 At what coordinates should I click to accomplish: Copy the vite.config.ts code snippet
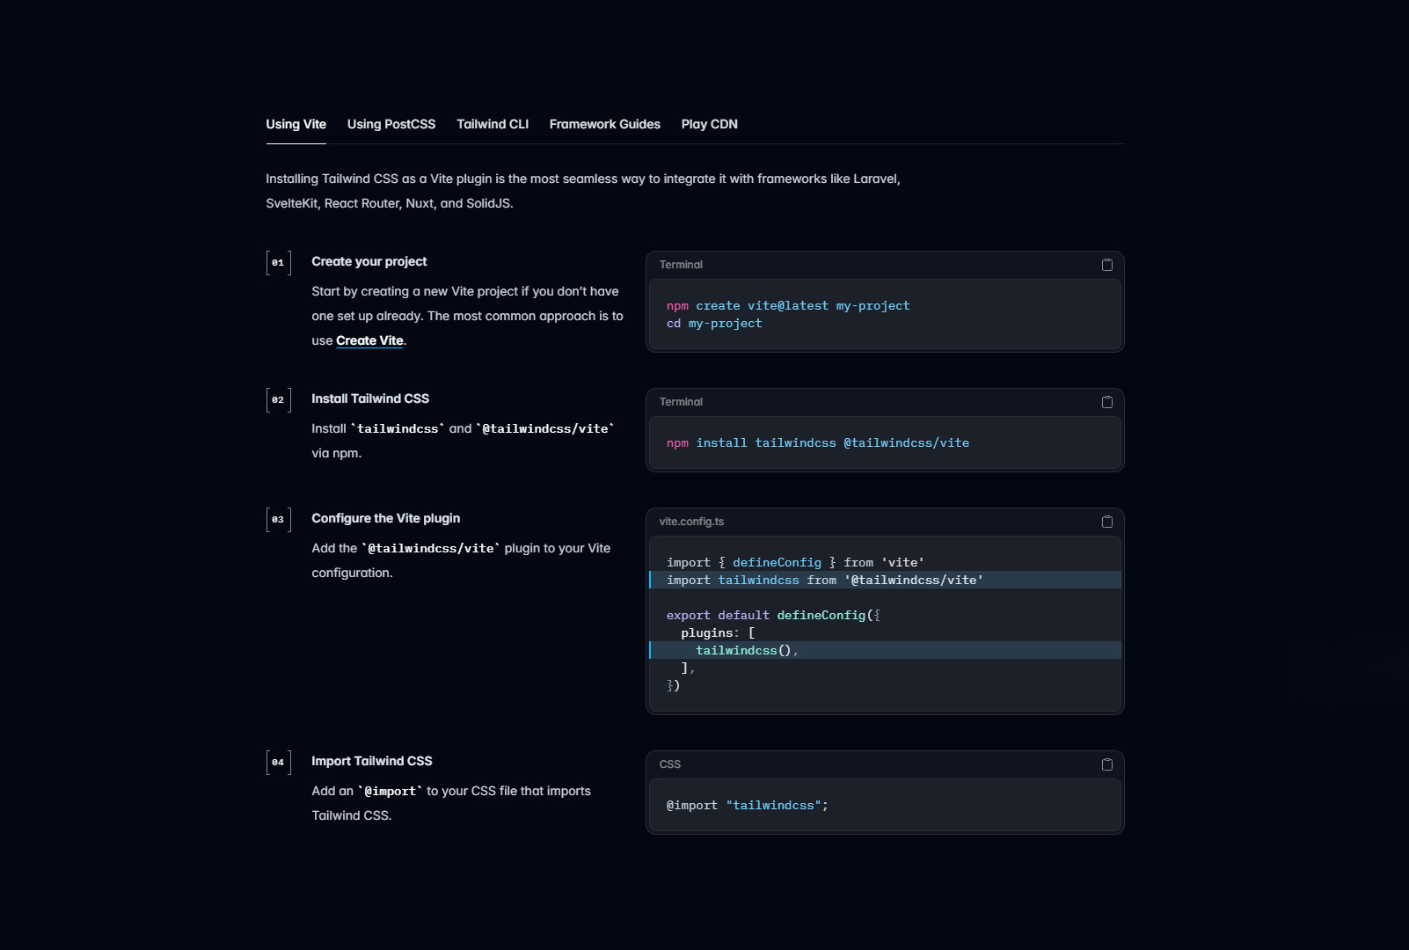pyautogui.click(x=1106, y=522)
